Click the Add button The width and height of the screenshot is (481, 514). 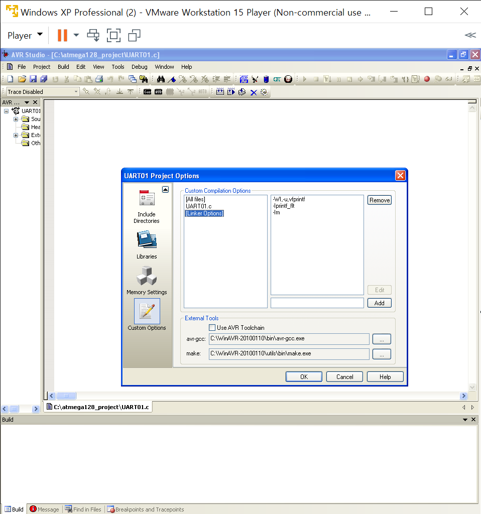[380, 303]
